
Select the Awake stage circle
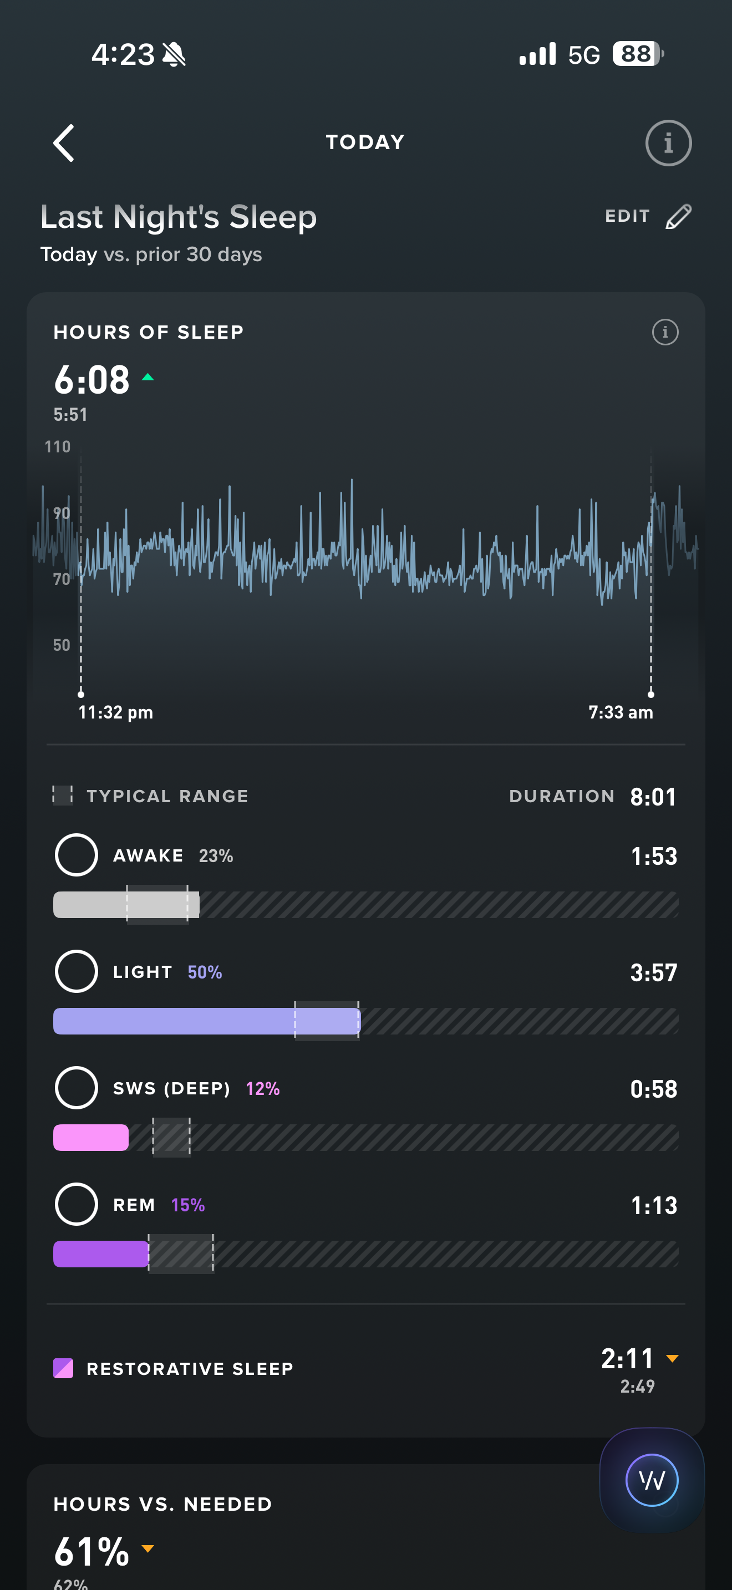77,855
